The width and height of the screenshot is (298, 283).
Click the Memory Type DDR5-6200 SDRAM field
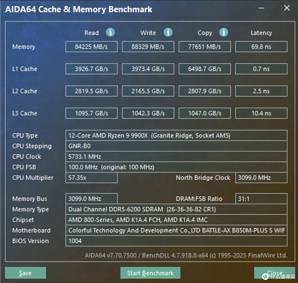point(176,209)
